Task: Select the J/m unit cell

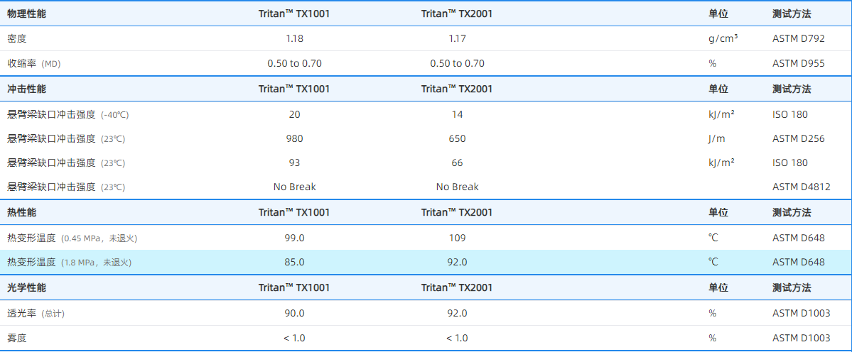Action: point(716,138)
